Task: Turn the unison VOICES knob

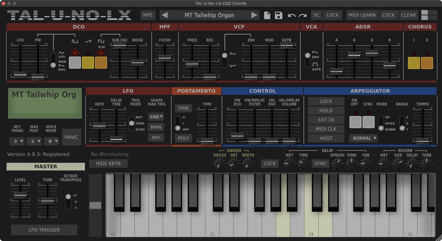Action: click(x=219, y=163)
